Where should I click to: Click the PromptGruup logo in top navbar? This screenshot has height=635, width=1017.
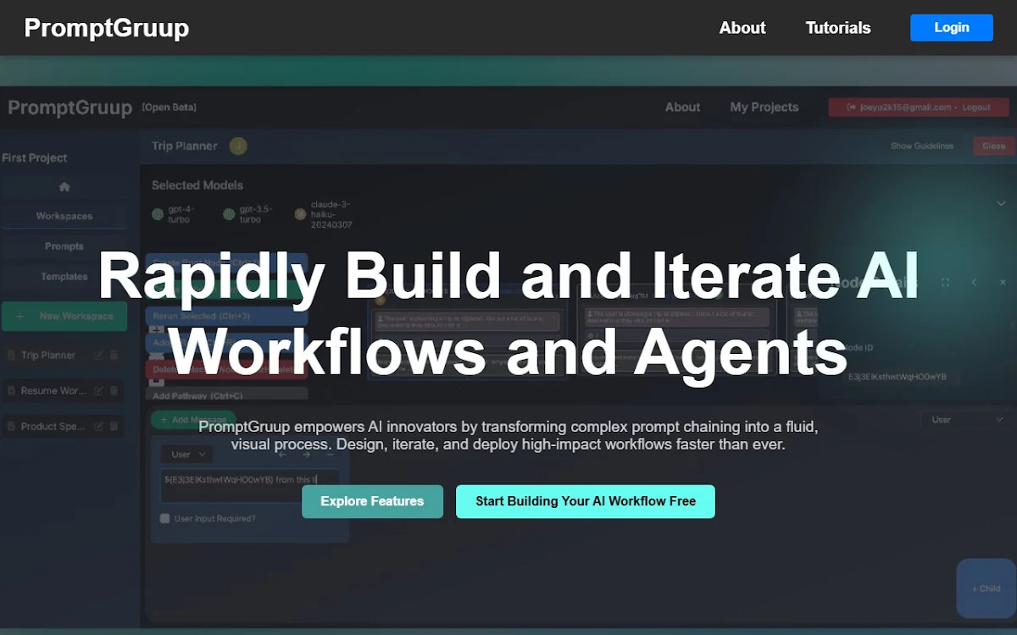tap(107, 28)
